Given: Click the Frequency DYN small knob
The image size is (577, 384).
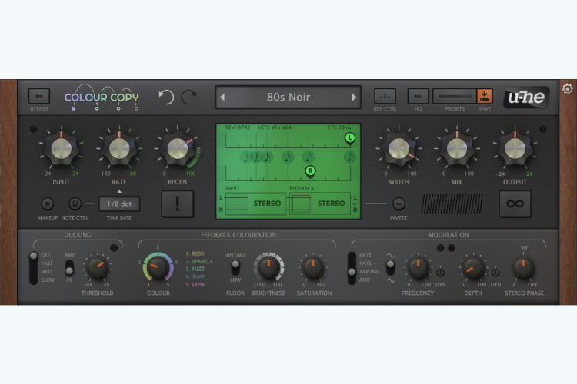Looking at the screenshot, I should point(441,273).
